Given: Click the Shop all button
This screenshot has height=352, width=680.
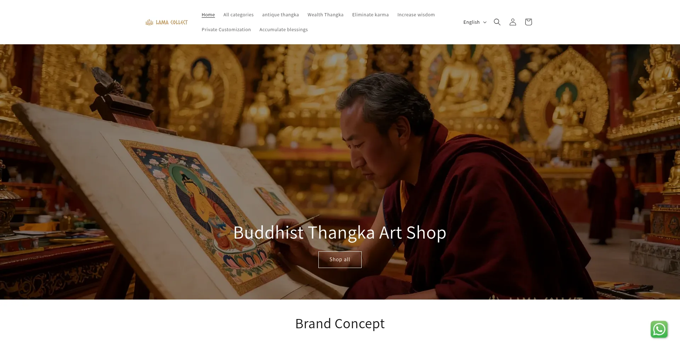Looking at the screenshot, I should (x=340, y=259).
